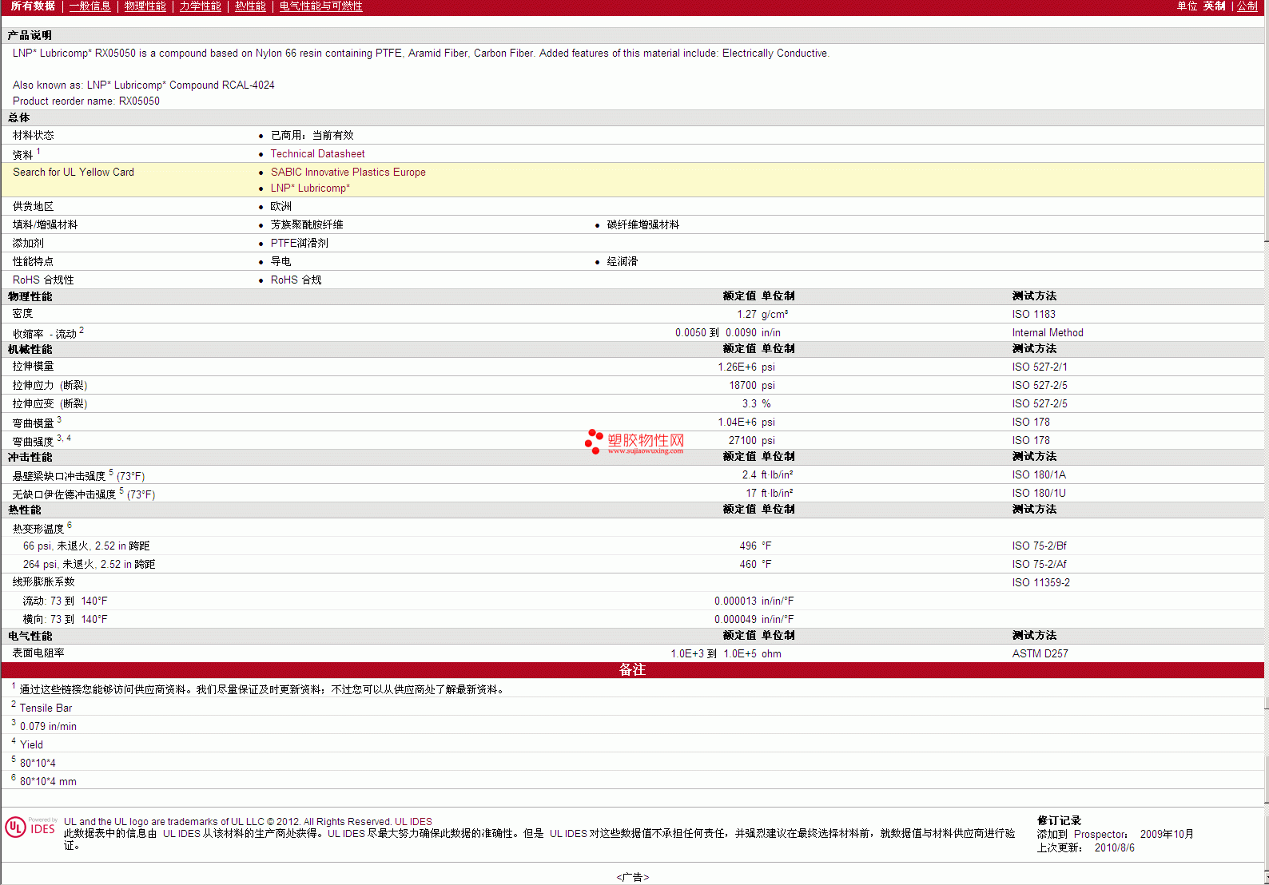This screenshot has height=885, width=1269.
Task: Select the 欧洲 availability entry
Action: pyautogui.click(x=280, y=207)
